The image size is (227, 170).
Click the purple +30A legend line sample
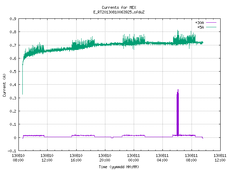tap(211, 23)
